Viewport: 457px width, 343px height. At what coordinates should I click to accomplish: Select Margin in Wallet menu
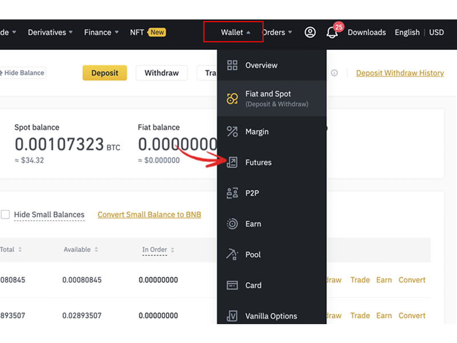tap(272, 132)
